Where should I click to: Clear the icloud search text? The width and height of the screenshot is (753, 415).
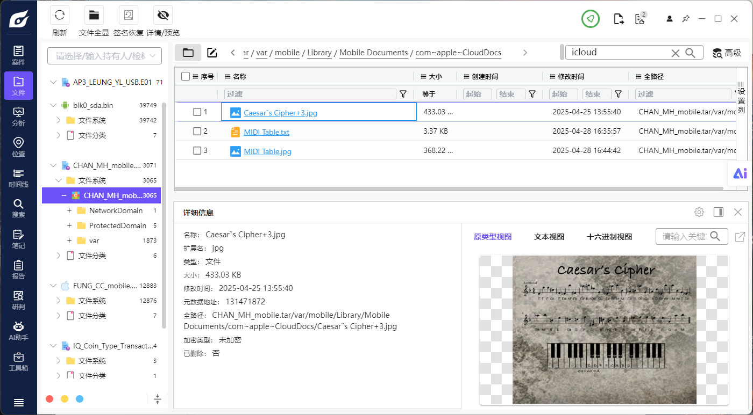[x=676, y=53]
